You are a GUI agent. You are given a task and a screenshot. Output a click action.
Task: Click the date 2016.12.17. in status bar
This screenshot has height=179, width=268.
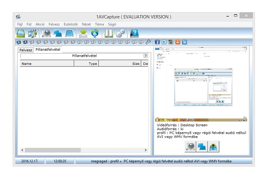[30, 161]
